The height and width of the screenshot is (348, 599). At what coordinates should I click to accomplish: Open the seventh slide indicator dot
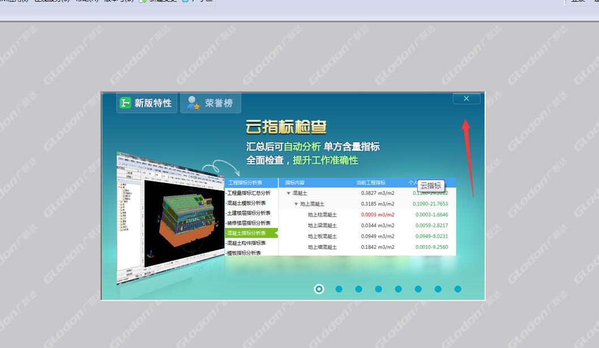pyautogui.click(x=438, y=289)
